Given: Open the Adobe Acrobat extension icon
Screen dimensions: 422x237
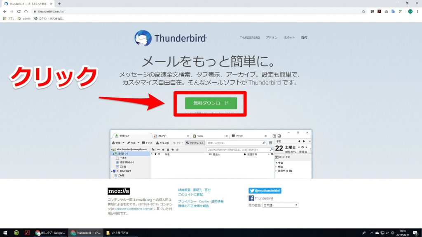Looking at the screenshot, I should pyautogui.click(x=379, y=11).
